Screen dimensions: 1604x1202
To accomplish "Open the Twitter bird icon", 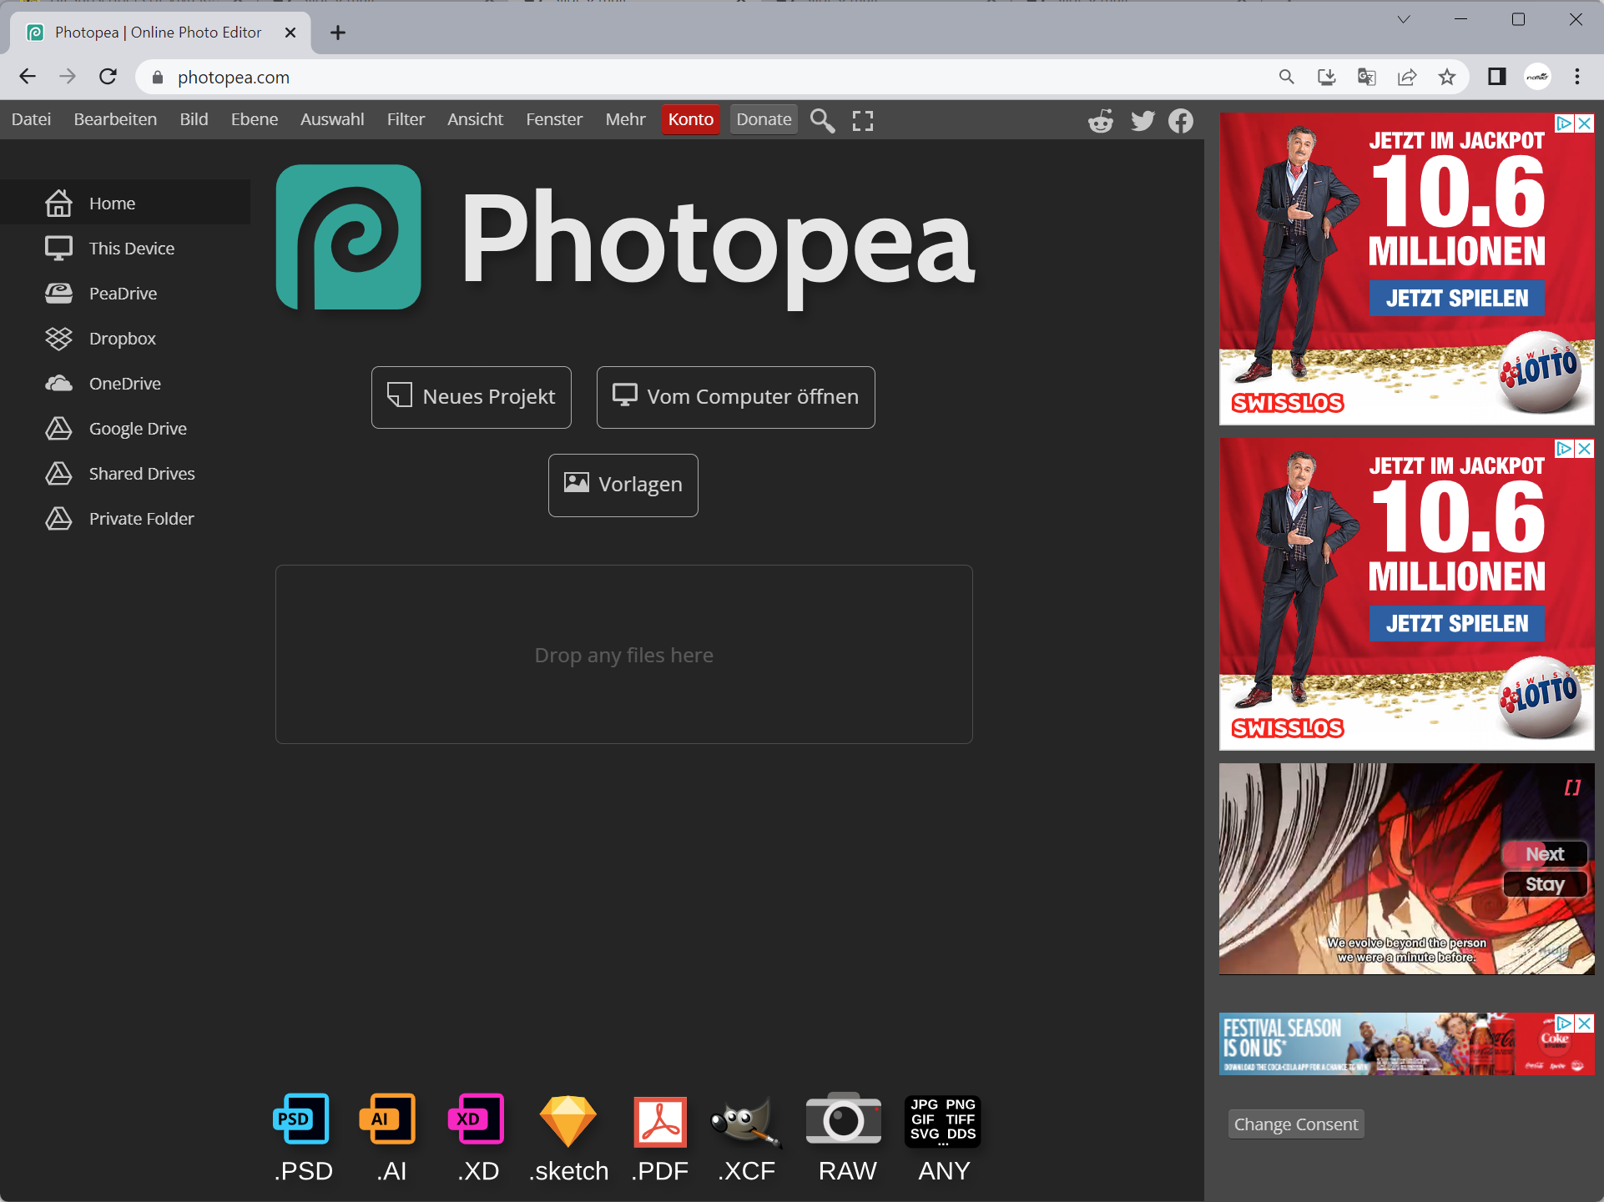I will pyautogui.click(x=1142, y=121).
